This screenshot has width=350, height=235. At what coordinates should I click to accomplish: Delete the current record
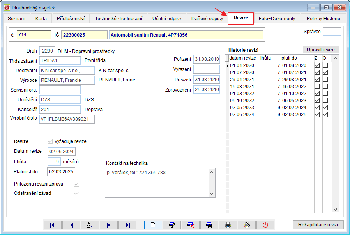191,225
